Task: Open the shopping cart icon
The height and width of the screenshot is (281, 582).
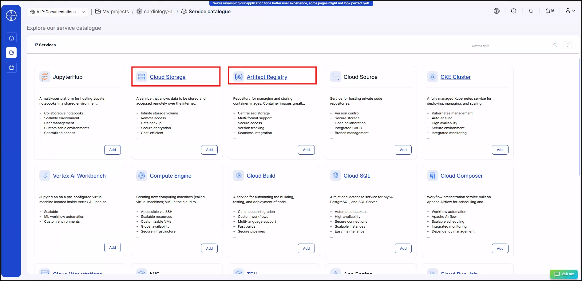Action: coord(531,11)
